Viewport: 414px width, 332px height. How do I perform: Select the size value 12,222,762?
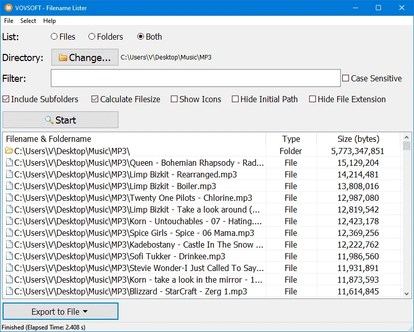(x=358, y=245)
